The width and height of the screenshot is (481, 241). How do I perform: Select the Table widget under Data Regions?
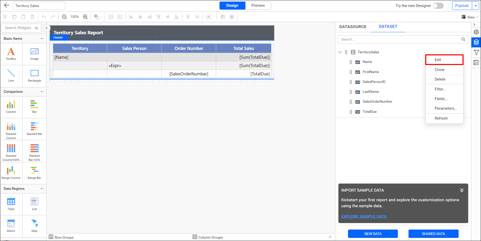coord(11,204)
